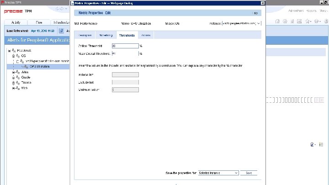Click the Minimum value field
This screenshot has width=329, height=185.
125,90
